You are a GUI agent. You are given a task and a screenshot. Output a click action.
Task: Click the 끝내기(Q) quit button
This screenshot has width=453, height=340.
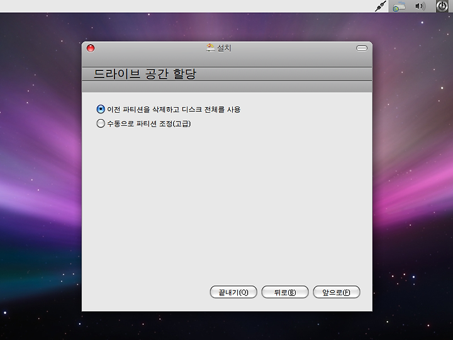point(233,292)
